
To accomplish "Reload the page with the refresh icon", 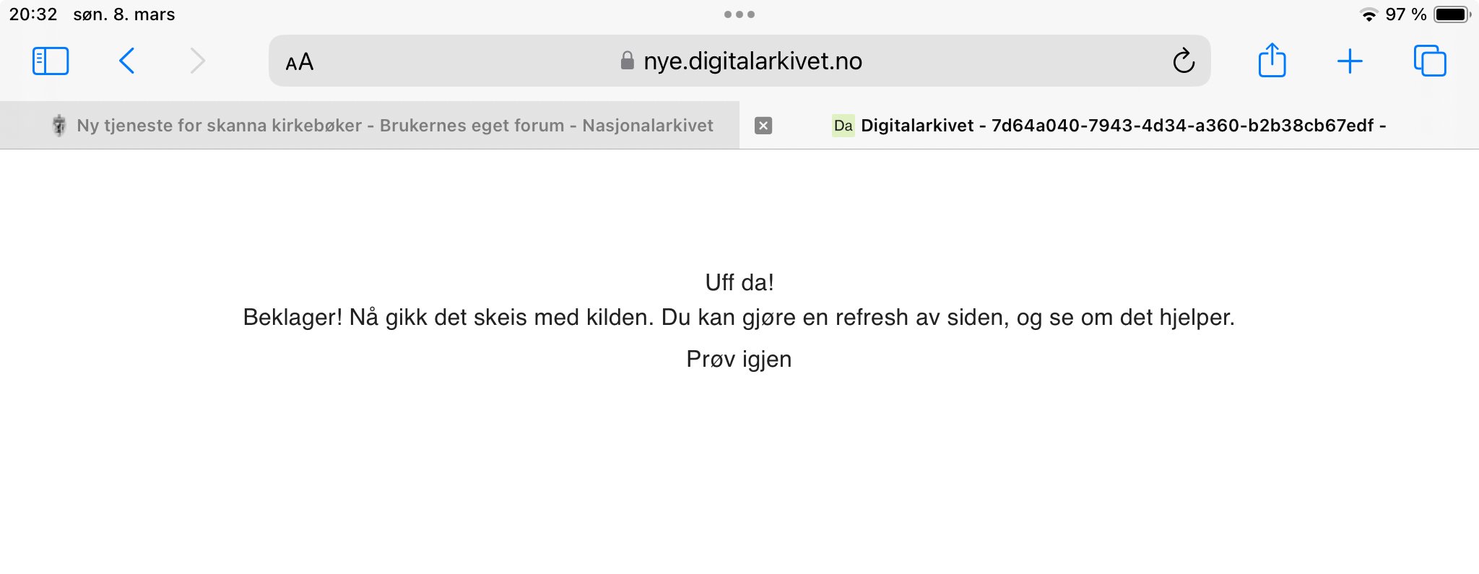I will (x=1184, y=61).
